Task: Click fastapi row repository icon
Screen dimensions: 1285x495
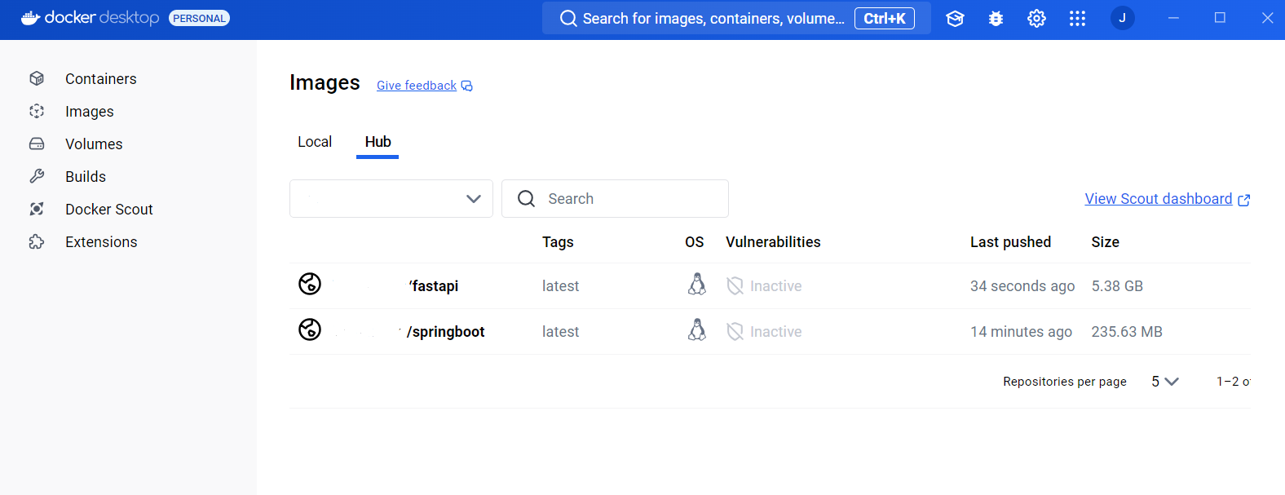Action: 310,284
